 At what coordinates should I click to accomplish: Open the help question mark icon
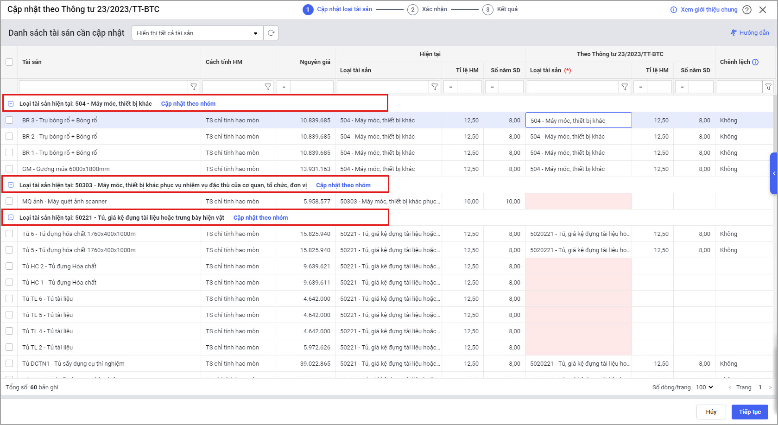pos(747,10)
